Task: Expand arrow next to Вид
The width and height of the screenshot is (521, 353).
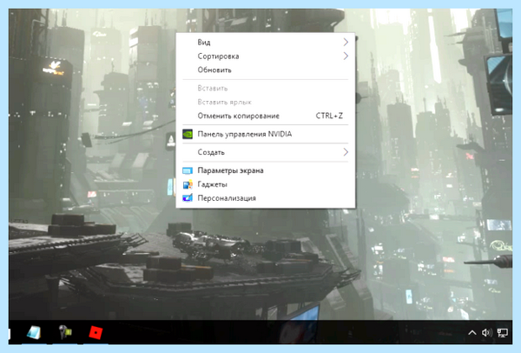Action: point(346,43)
